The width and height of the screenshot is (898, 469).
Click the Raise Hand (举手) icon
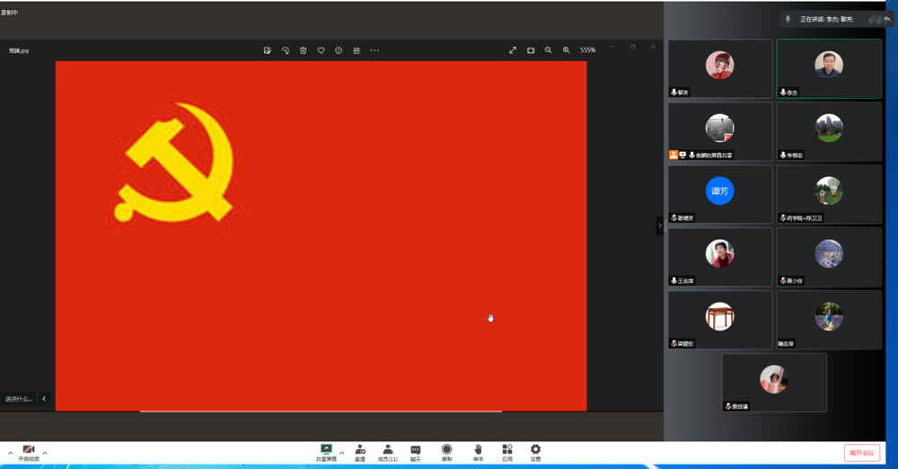click(x=479, y=450)
